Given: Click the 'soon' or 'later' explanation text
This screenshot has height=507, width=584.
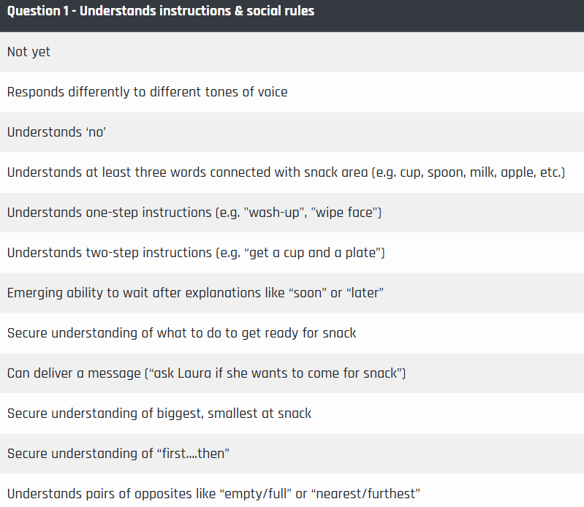Looking at the screenshot, I should (x=336, y=293).
